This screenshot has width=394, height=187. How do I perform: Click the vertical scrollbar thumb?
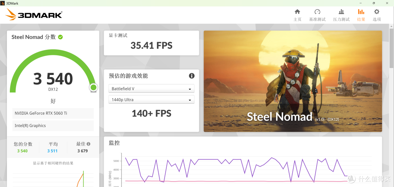pos(391,48)
